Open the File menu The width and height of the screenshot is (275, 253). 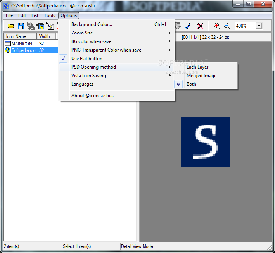point(9,15)
